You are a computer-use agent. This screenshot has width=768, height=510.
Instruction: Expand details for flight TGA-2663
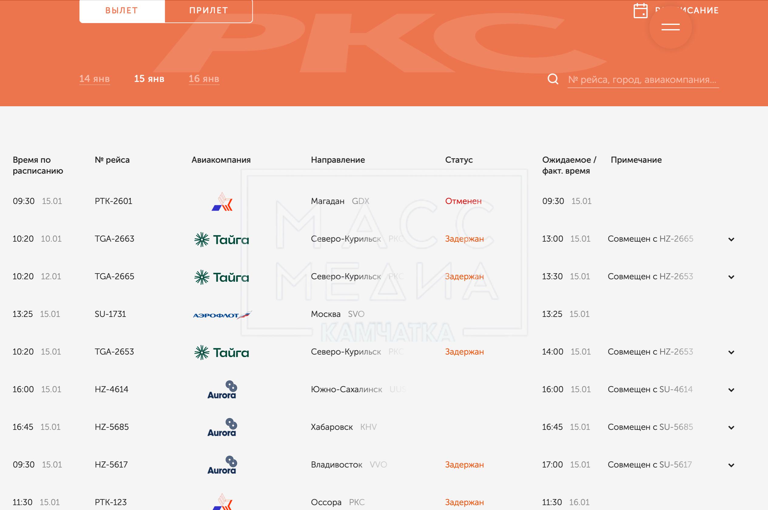[x=731, y=240]
